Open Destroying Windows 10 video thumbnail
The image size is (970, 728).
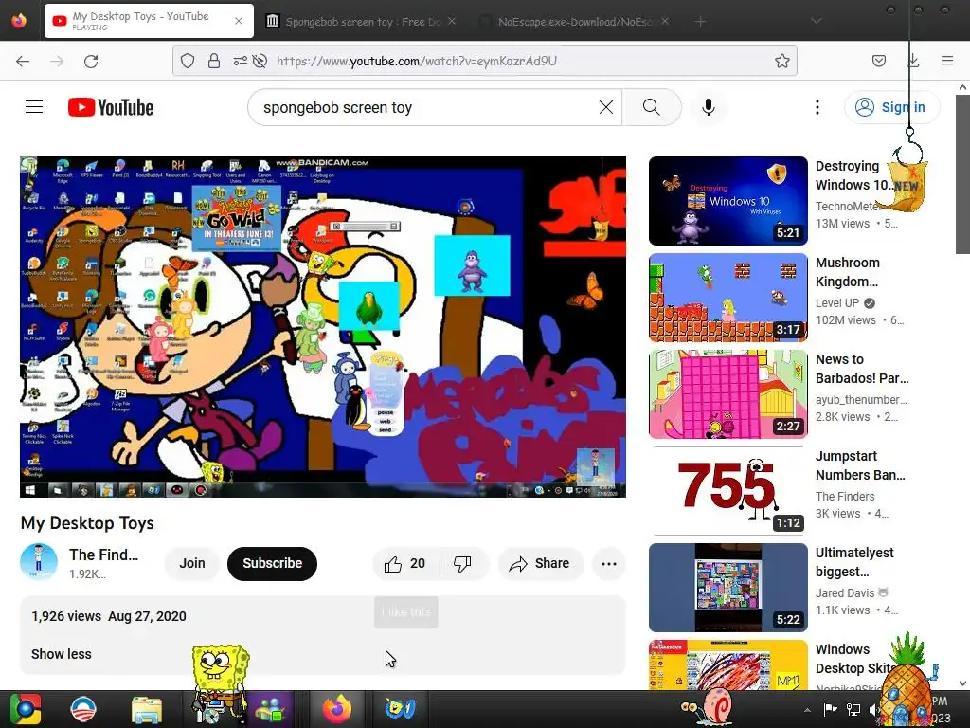tap(728, 201)
